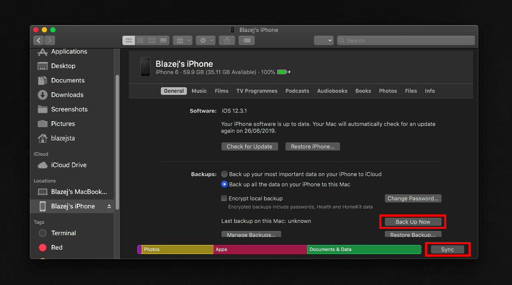Viewport: 512px width, 285px height.
Task: Eject Blazej's iPhone with the eject icon
Action: click(x=109, y=206)
